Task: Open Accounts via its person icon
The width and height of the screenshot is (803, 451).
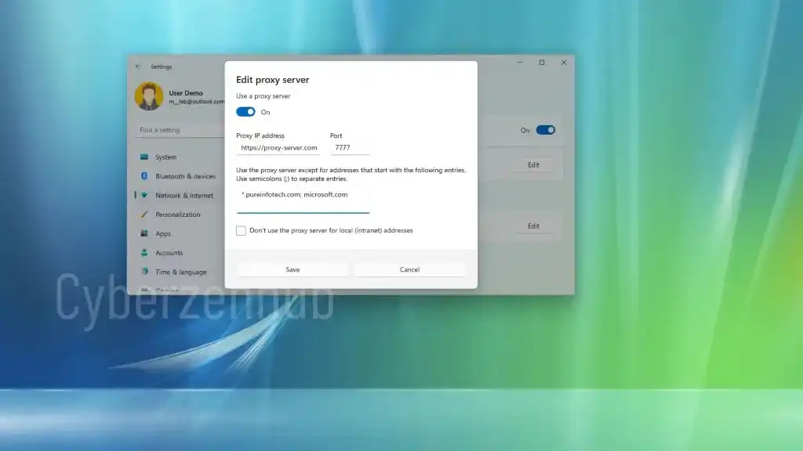Action: 144,253
